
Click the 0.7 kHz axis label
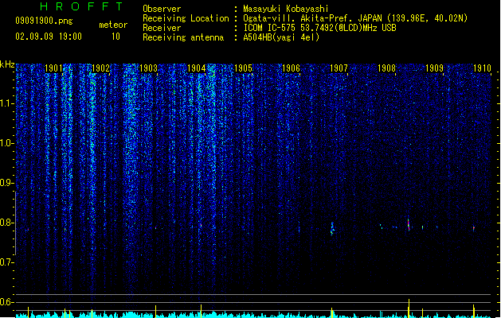tap(7, 262)
